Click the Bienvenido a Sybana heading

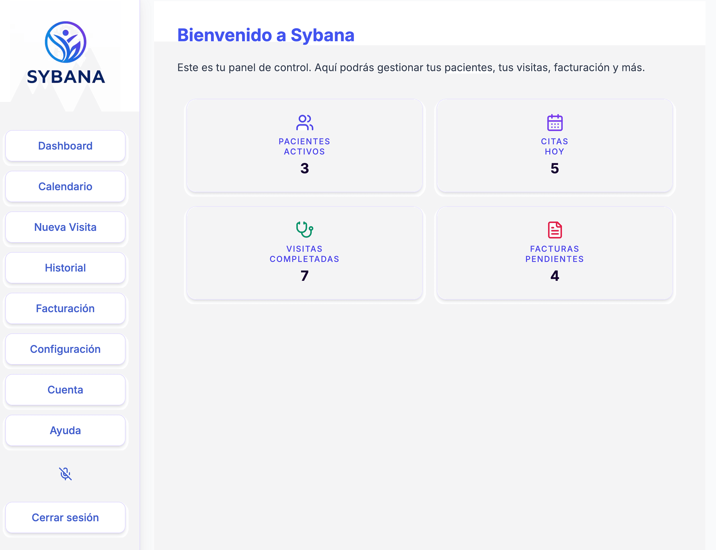point(266,35)
